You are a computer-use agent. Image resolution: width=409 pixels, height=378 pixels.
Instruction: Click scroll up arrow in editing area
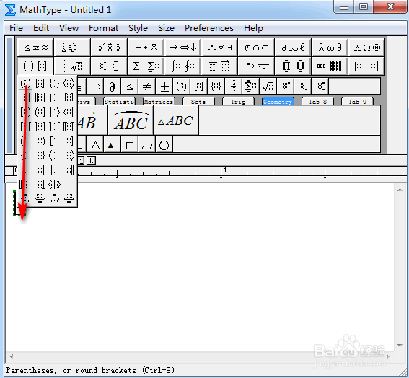point(400,190)
